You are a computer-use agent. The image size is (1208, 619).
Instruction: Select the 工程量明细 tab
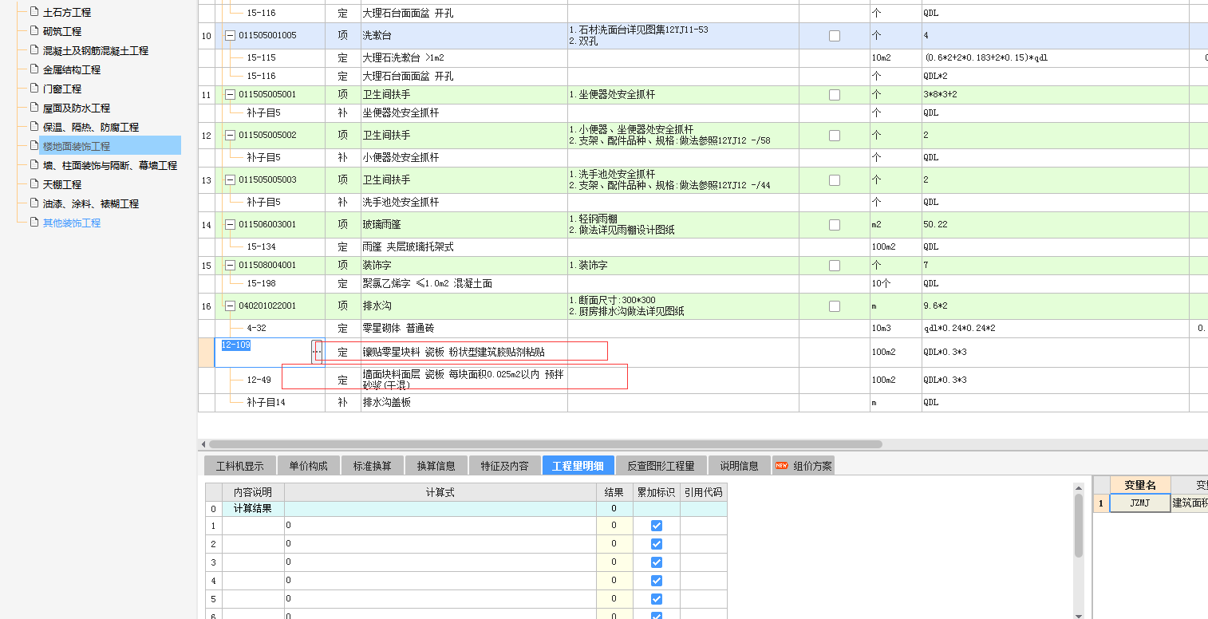pos(578,466)
